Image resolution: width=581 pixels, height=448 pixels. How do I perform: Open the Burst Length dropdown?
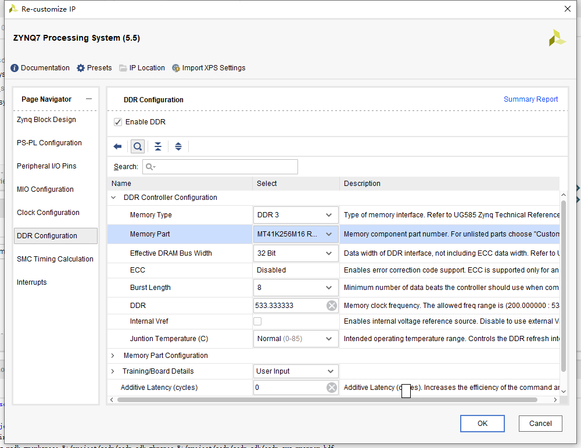pyautogui.click(x=296, y=288)
